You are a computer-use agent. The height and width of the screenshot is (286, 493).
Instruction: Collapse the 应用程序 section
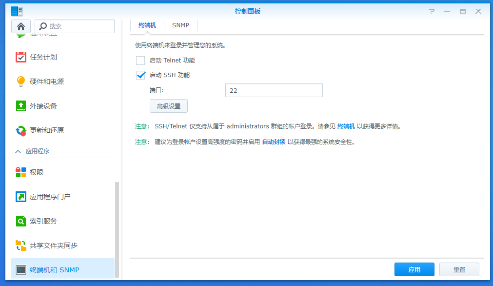(18, 151)
